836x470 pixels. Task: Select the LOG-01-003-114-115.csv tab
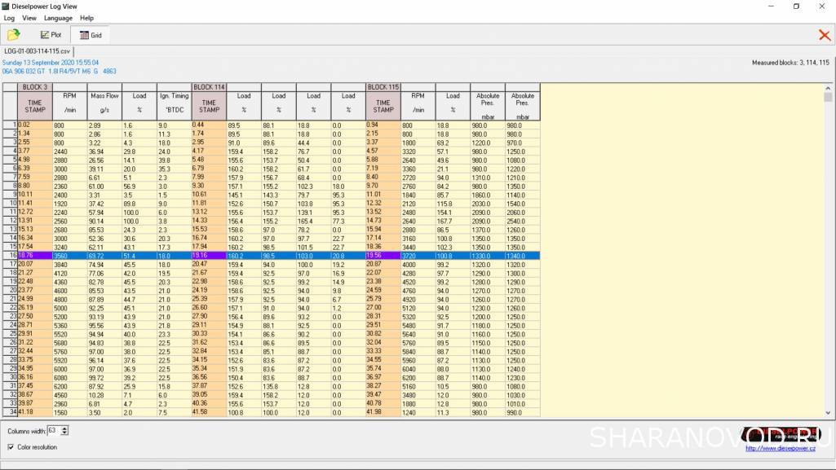click(38, 51)
